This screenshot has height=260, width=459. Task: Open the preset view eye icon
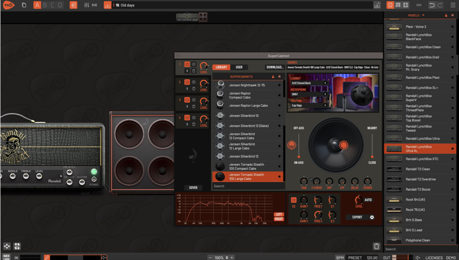tap(73, 5)
